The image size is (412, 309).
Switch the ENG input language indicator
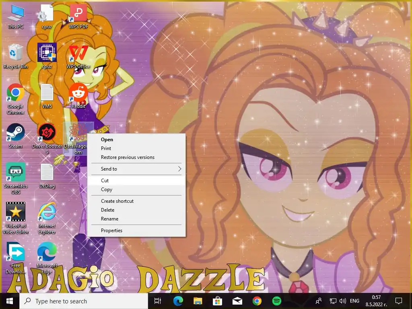354,301
